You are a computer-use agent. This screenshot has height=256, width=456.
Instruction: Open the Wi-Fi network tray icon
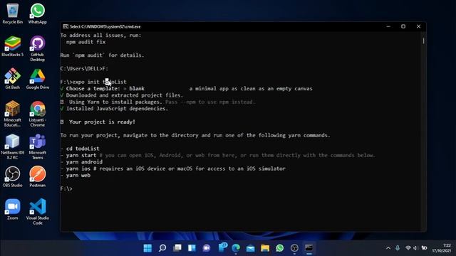408,248
